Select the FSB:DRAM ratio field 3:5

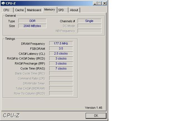61,48
